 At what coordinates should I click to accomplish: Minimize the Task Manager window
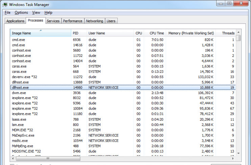coord(221,3)
